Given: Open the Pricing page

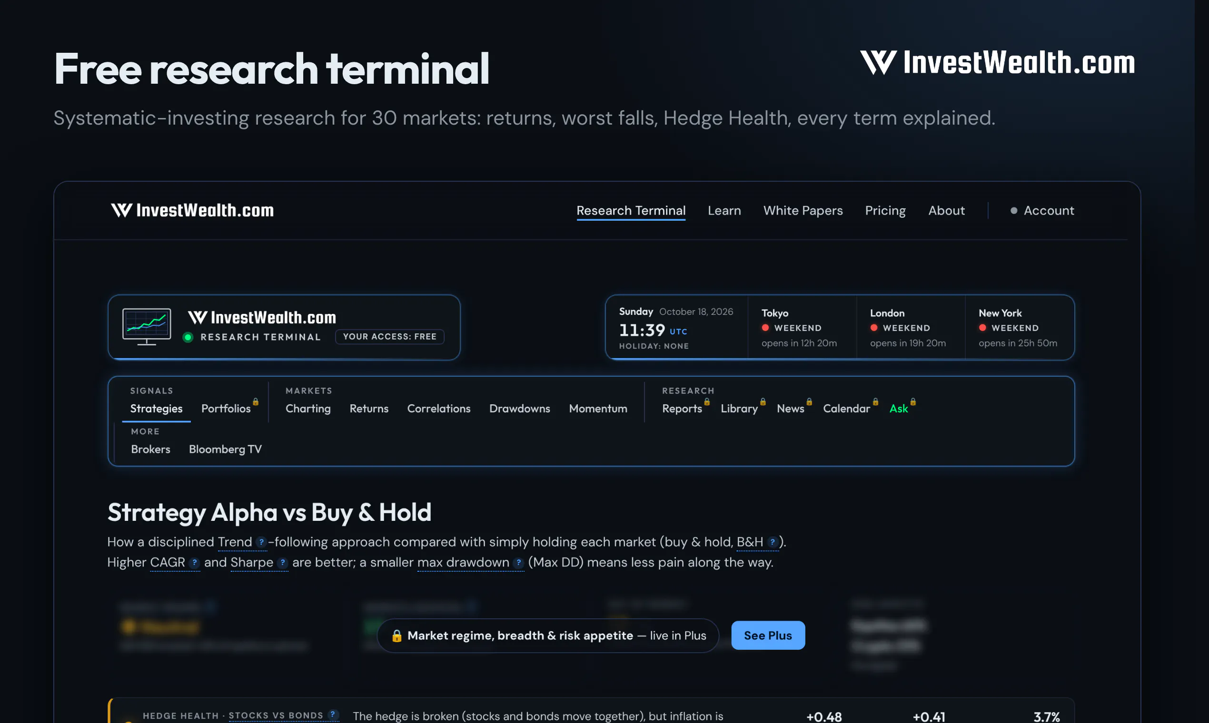Looking at the screenshot, I should (x=885, y=210).
